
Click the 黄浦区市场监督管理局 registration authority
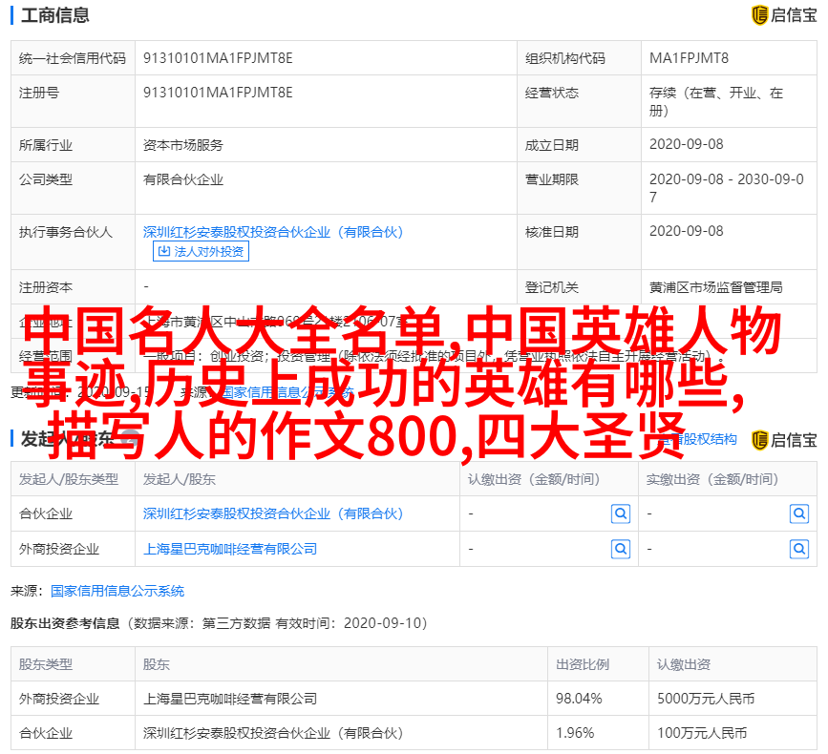(715, 287)
